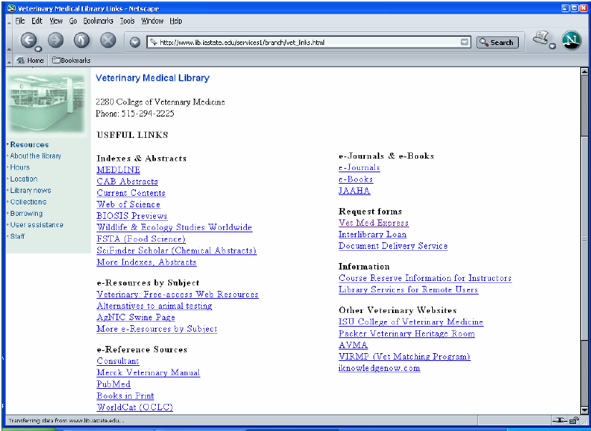This screenshot has width=591, height=431.
Task: Open the View menu
Action: pyautogui.click(x=56, y=21)
